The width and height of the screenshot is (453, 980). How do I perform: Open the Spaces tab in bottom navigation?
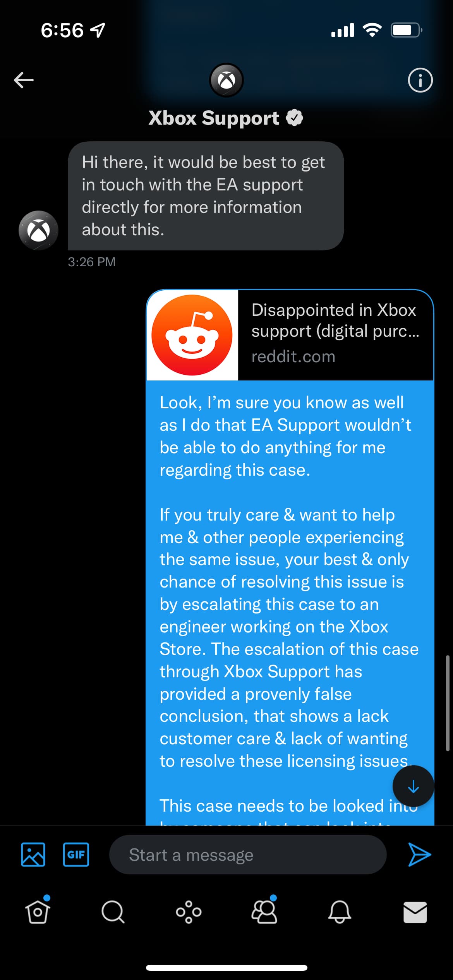[x=189, y=912]
